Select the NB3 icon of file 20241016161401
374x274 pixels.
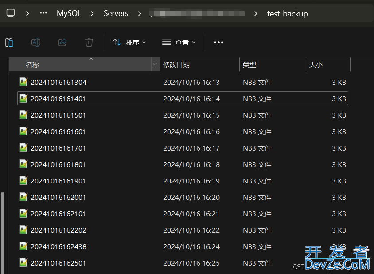(23, 98)
